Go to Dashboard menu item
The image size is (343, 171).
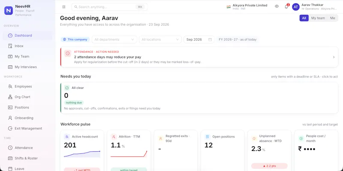point(27,36)
